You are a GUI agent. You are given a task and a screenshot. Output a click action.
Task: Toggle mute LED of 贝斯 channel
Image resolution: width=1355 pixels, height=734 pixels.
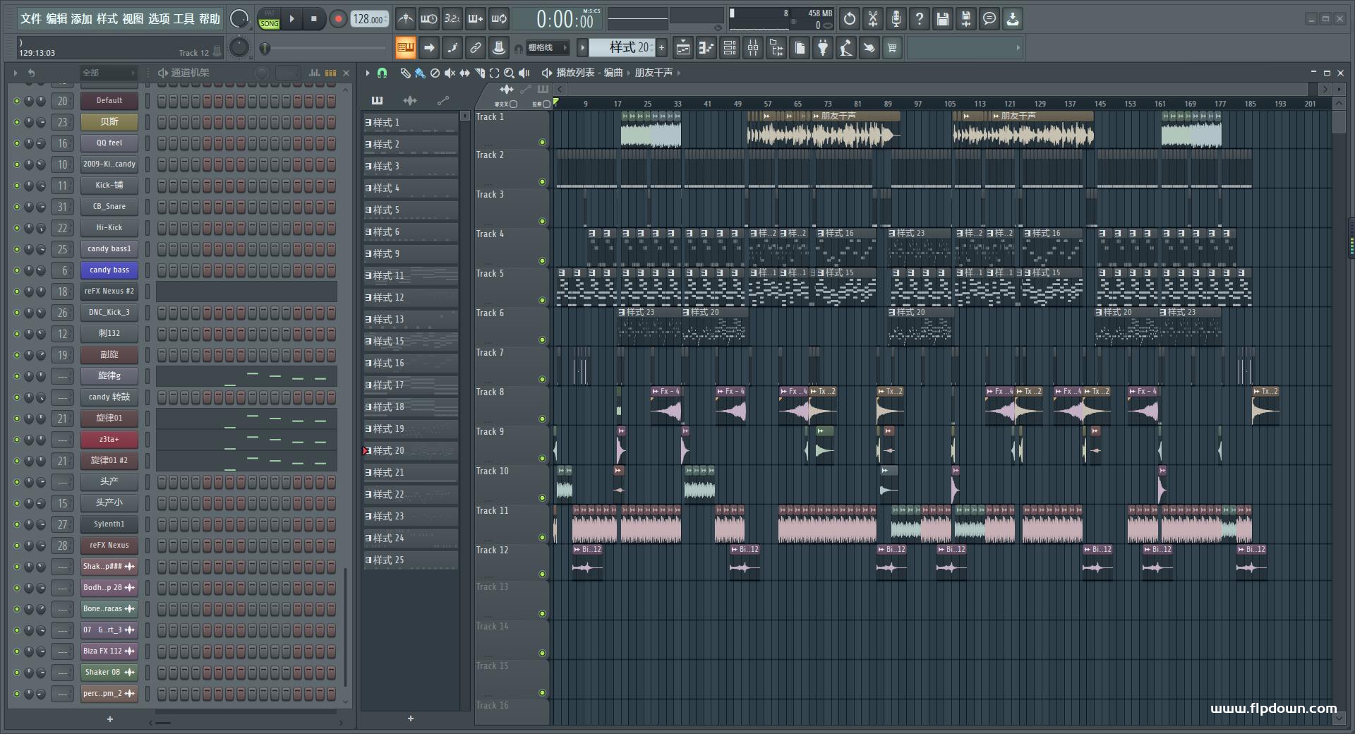pos(17,122)
